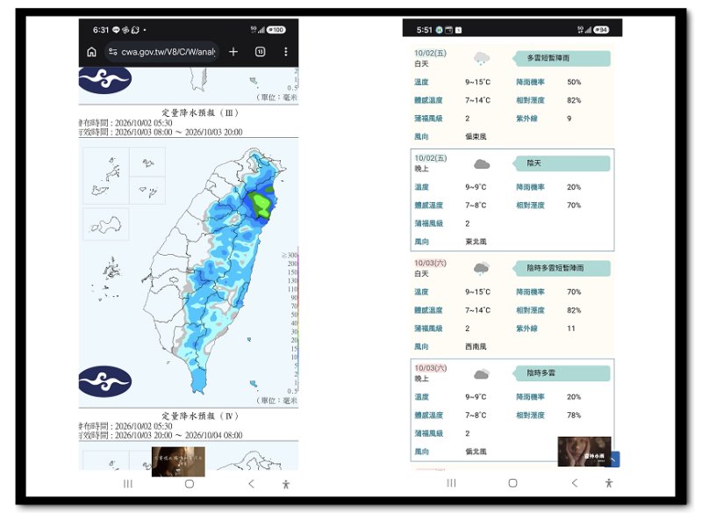The width and height of the screenshot is (702, 521).
Task: Click 50% rain probability for 10/02 白天
Action: [574, 82]
